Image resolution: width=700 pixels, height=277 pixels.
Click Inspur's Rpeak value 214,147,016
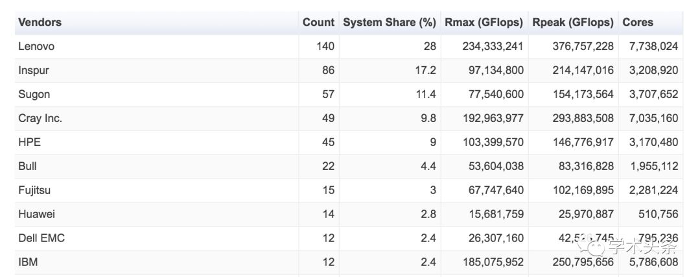[x=583, y=70]
